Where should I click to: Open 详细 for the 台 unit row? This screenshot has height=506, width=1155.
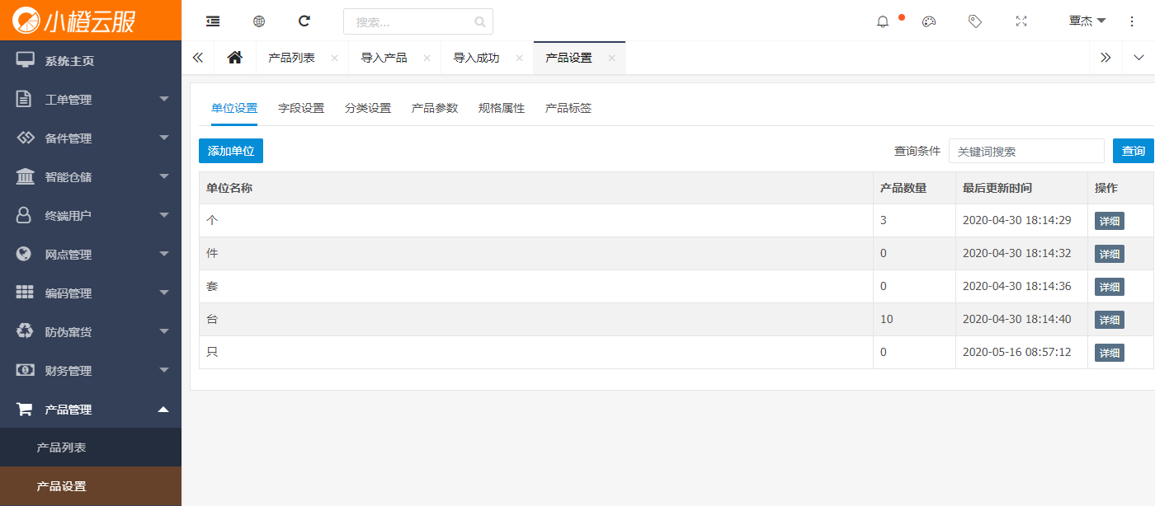point(1109,320)
